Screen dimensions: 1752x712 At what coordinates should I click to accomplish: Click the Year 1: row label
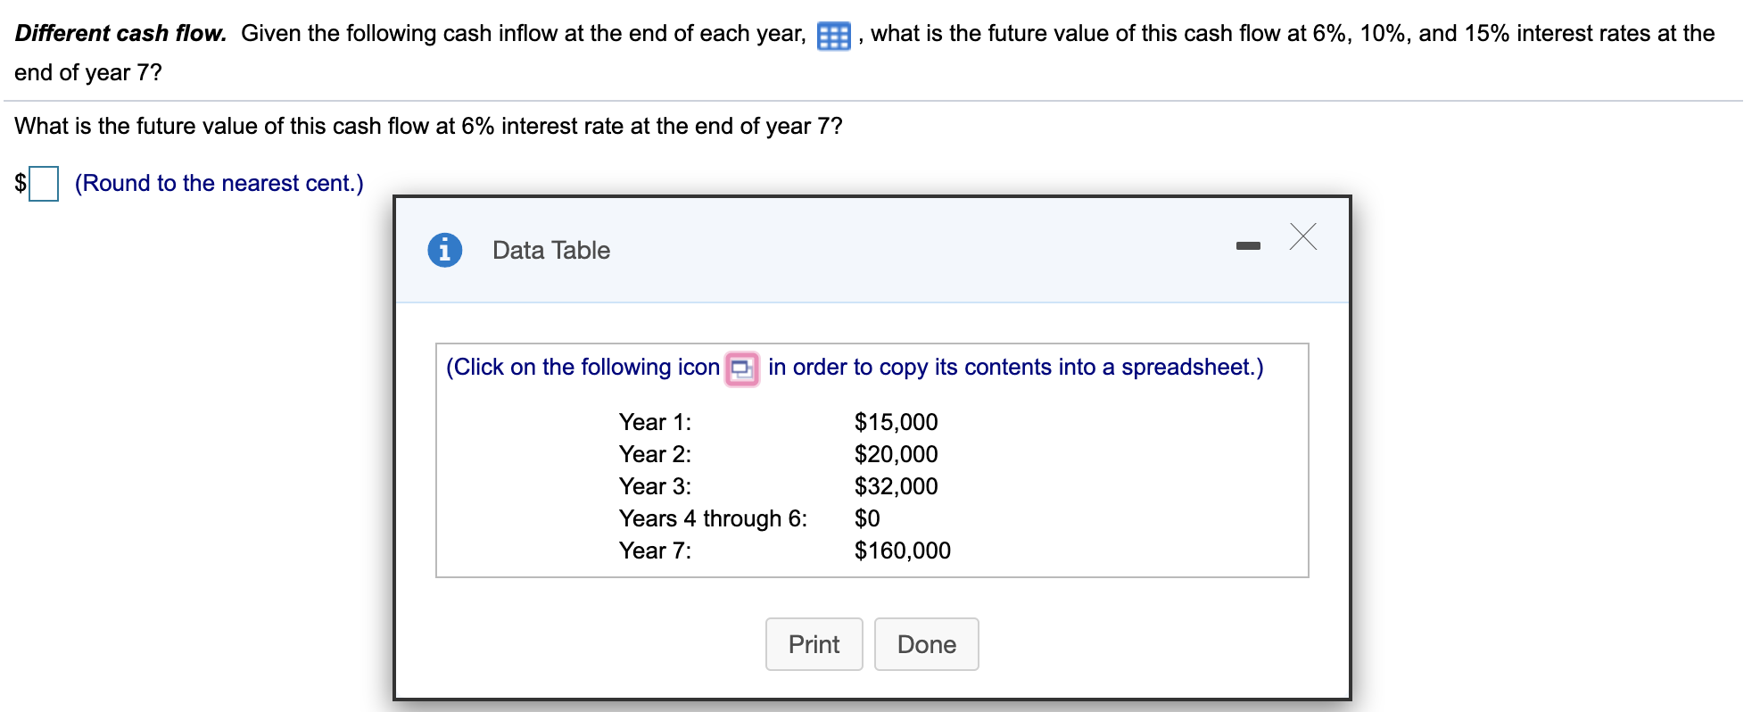655,422
